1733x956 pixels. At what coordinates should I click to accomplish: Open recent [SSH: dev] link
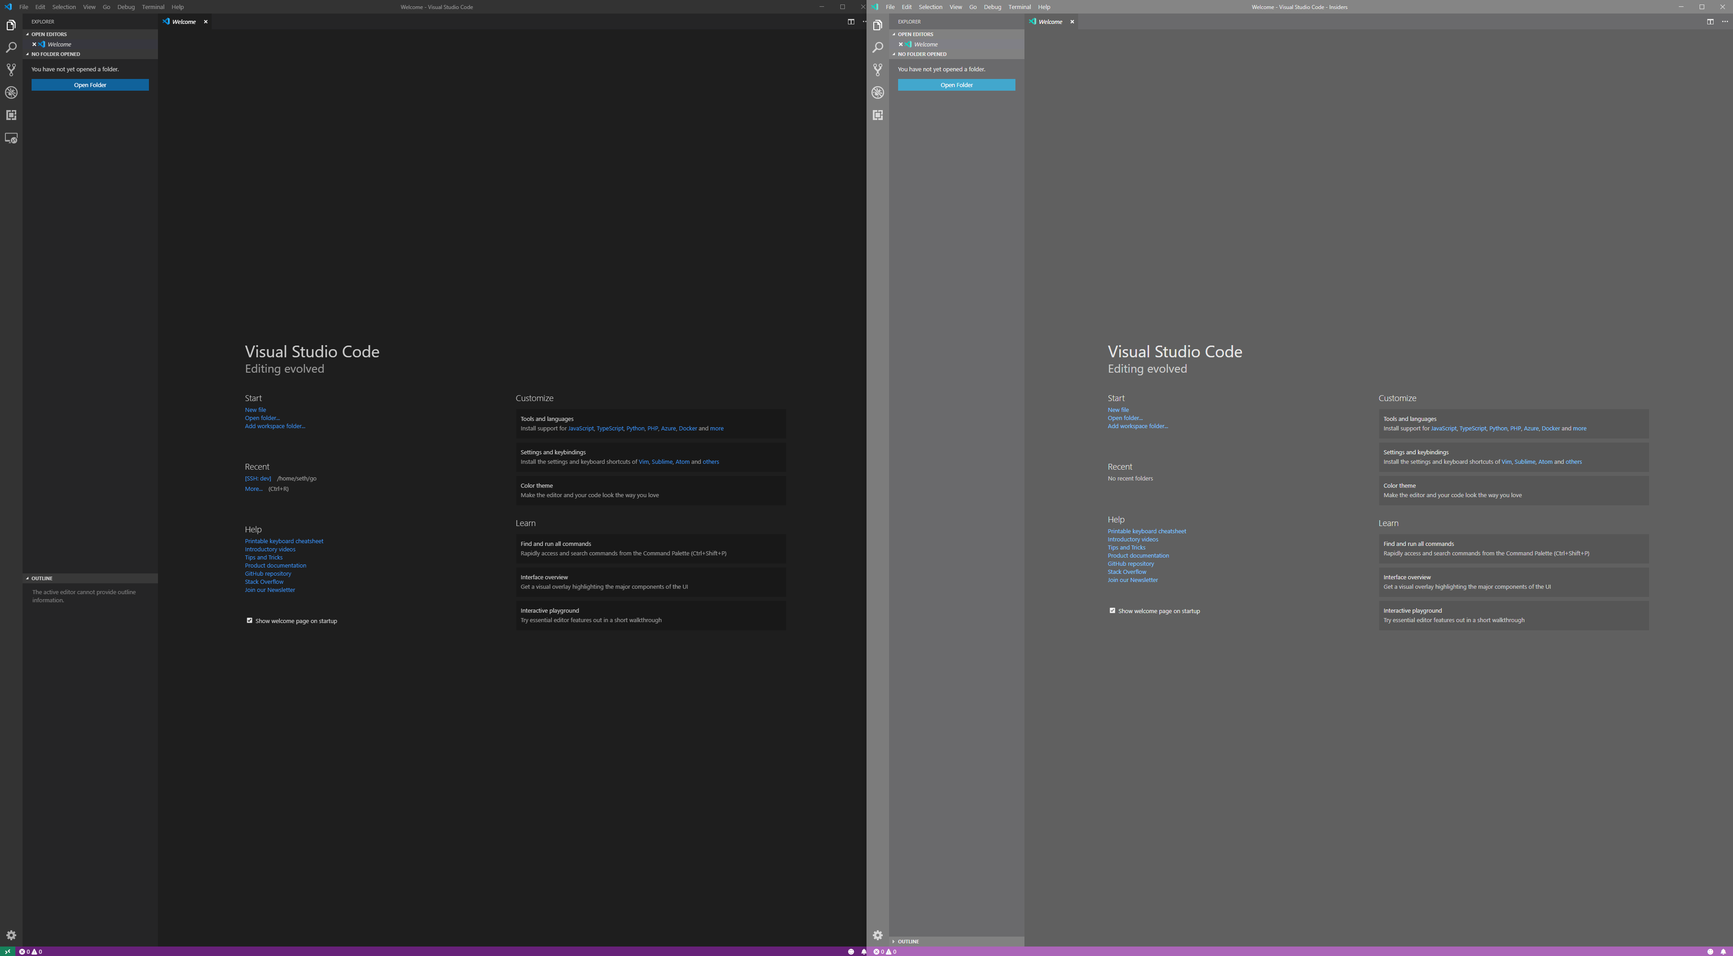pyautogui.click(x=258, y=478)
